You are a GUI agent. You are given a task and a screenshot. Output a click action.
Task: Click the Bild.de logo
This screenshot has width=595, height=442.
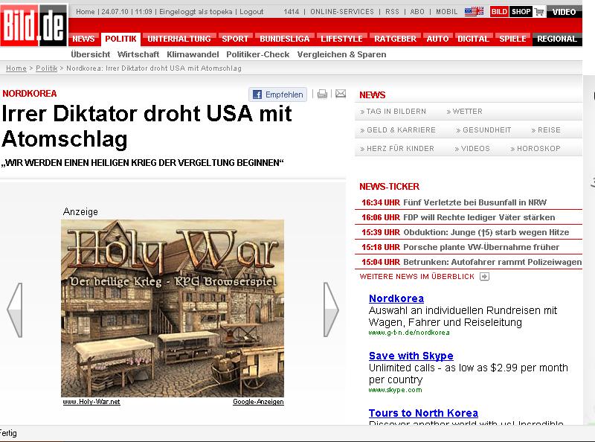[x=33, y=25]
